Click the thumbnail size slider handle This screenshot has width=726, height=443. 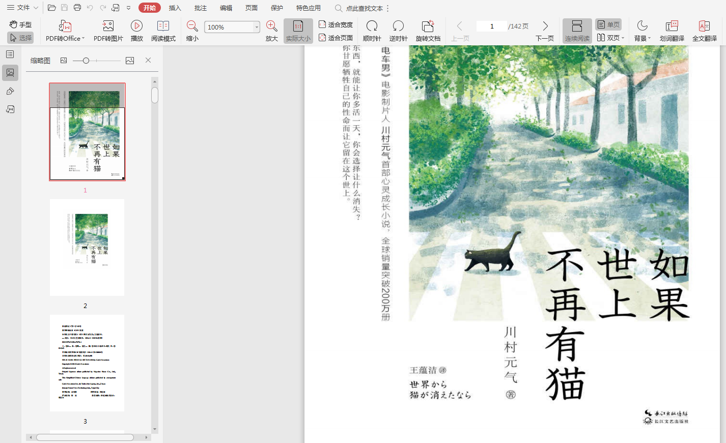click(x=86, y=61)
